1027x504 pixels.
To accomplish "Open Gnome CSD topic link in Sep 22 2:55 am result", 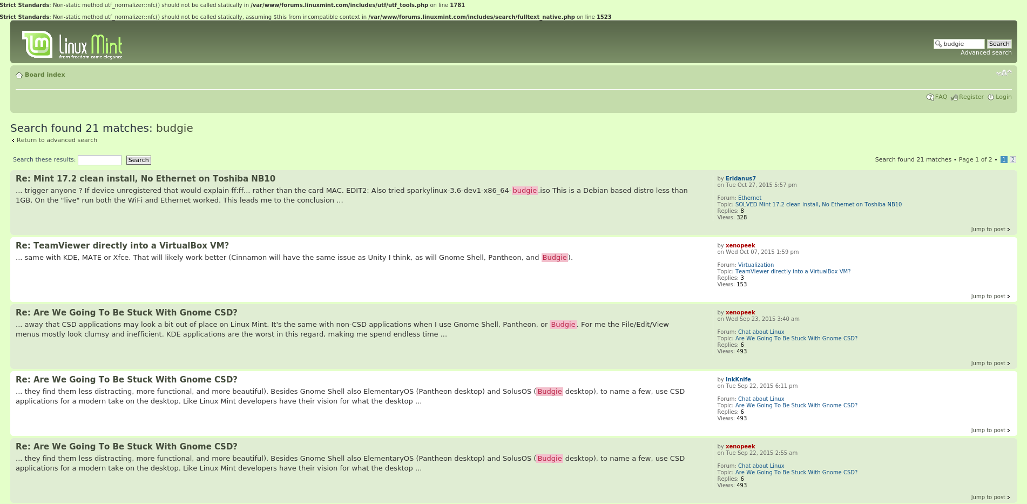I will (x=796, y=473).
